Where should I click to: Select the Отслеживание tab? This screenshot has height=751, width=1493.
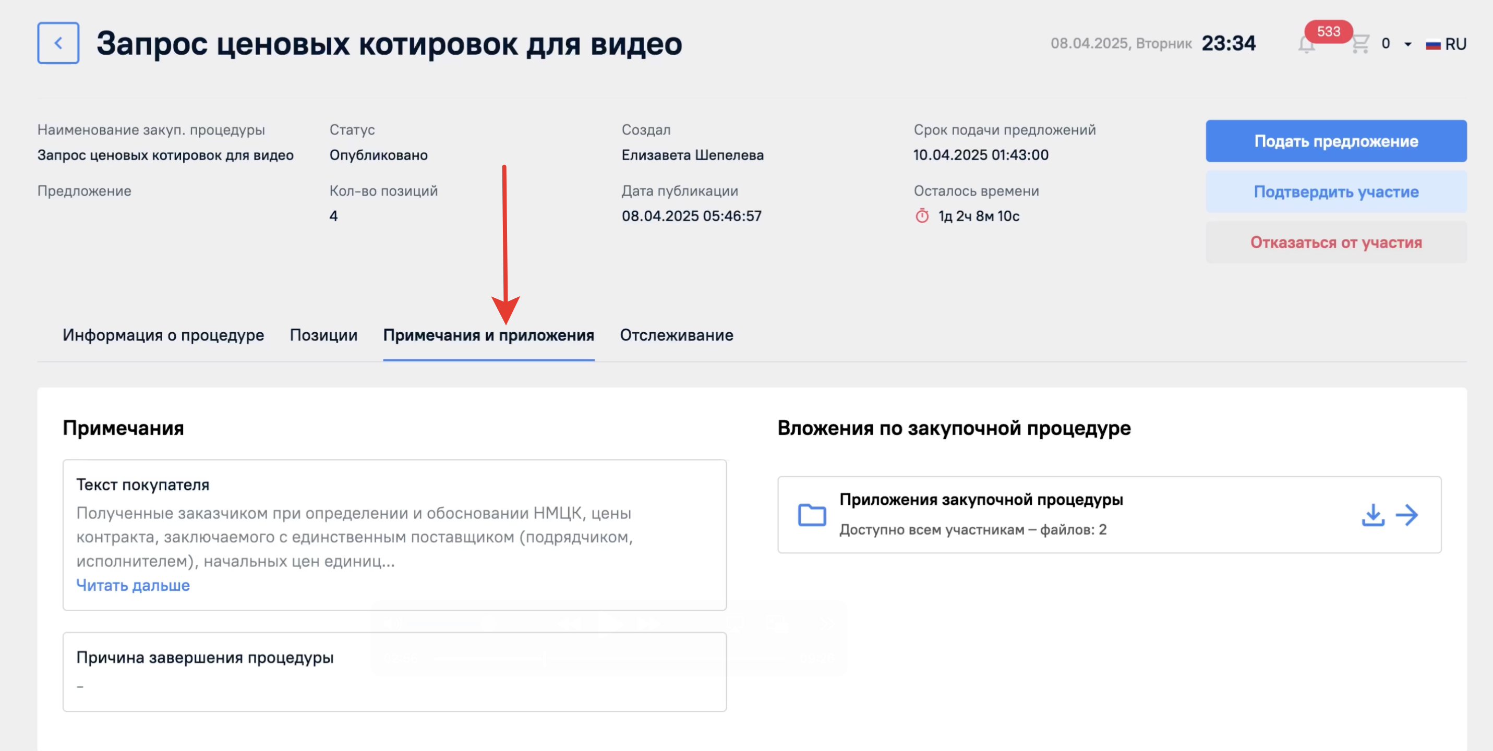pyautogui.click(x=677, y=335)
